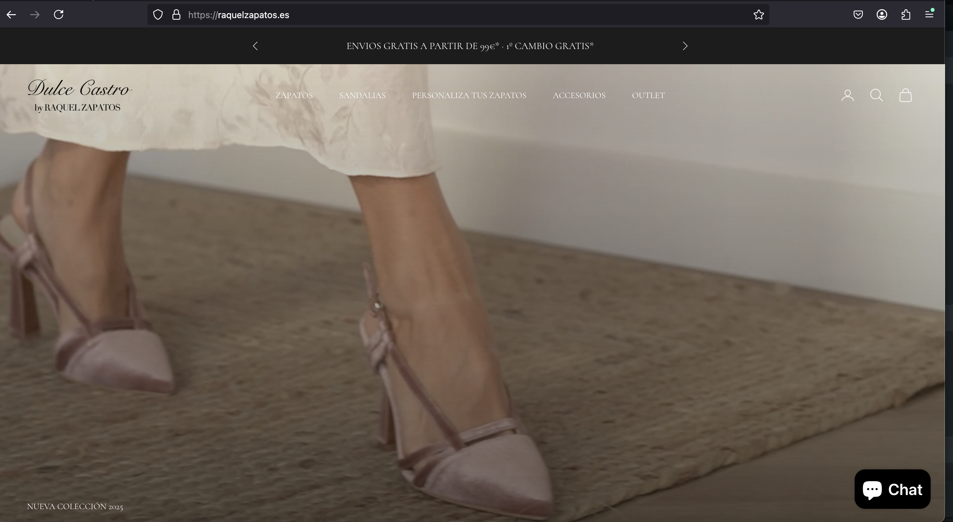The width and height of the screenshot is (953, 522).
Task: Show next announcement with right chevron
Action: click(685, 46)
